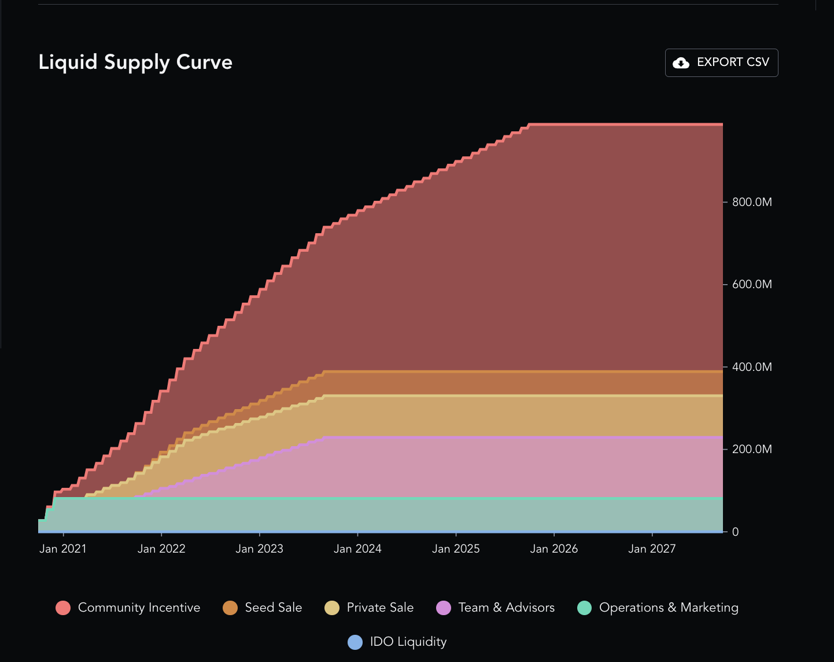
Task: Click the 400.0M y-axis value
Action: coord(752,367)
